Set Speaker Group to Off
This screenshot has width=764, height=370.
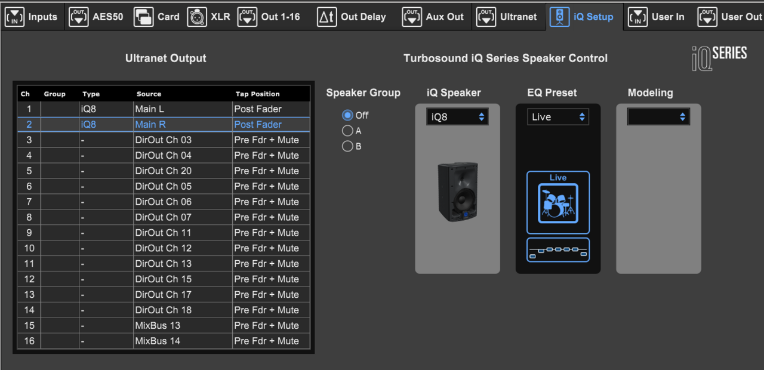(347, 115)
